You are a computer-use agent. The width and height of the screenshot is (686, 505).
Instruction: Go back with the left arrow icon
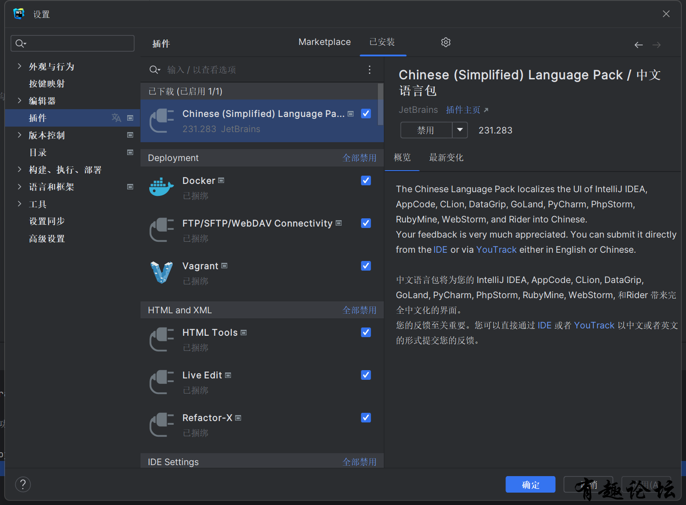coord(639,45)
